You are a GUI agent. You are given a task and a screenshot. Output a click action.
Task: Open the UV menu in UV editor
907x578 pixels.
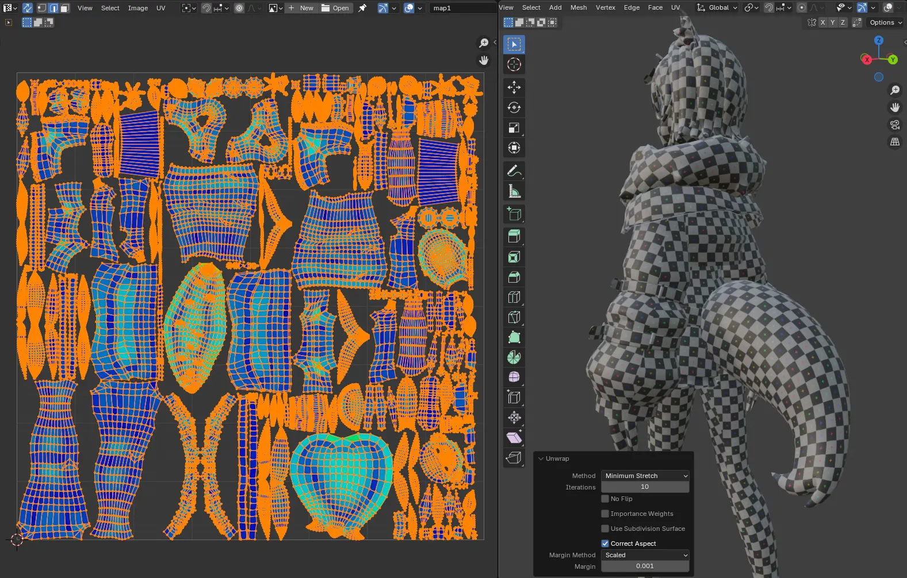pyautogui.click(x=161, y=8)
